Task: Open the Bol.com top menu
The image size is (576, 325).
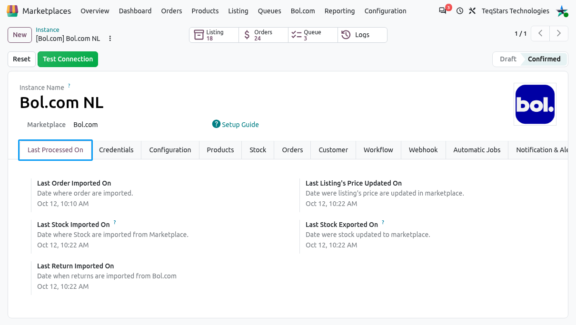Action: 303,11
